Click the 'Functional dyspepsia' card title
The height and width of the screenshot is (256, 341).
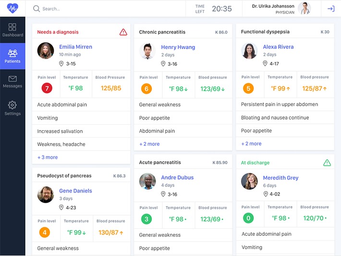click(265, 32)
